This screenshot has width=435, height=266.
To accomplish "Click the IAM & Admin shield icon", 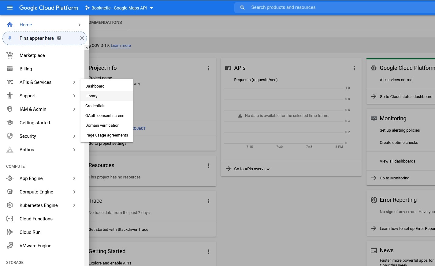I will [10, 109].
